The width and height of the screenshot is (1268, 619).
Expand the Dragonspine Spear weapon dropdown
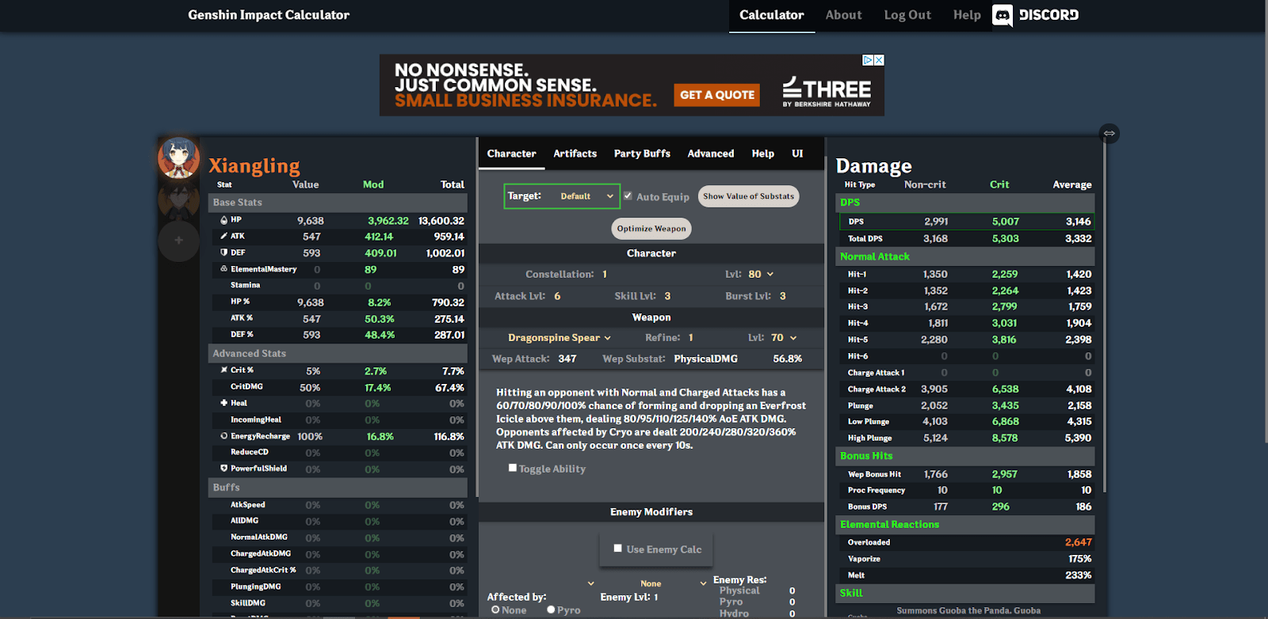click(x=560, y=338)
